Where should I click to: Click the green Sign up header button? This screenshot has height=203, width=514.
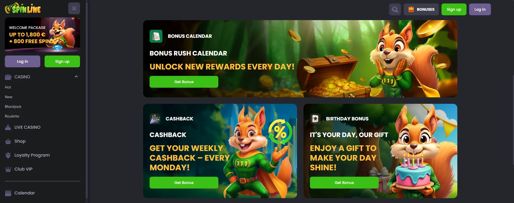click(x=454, y=9)
